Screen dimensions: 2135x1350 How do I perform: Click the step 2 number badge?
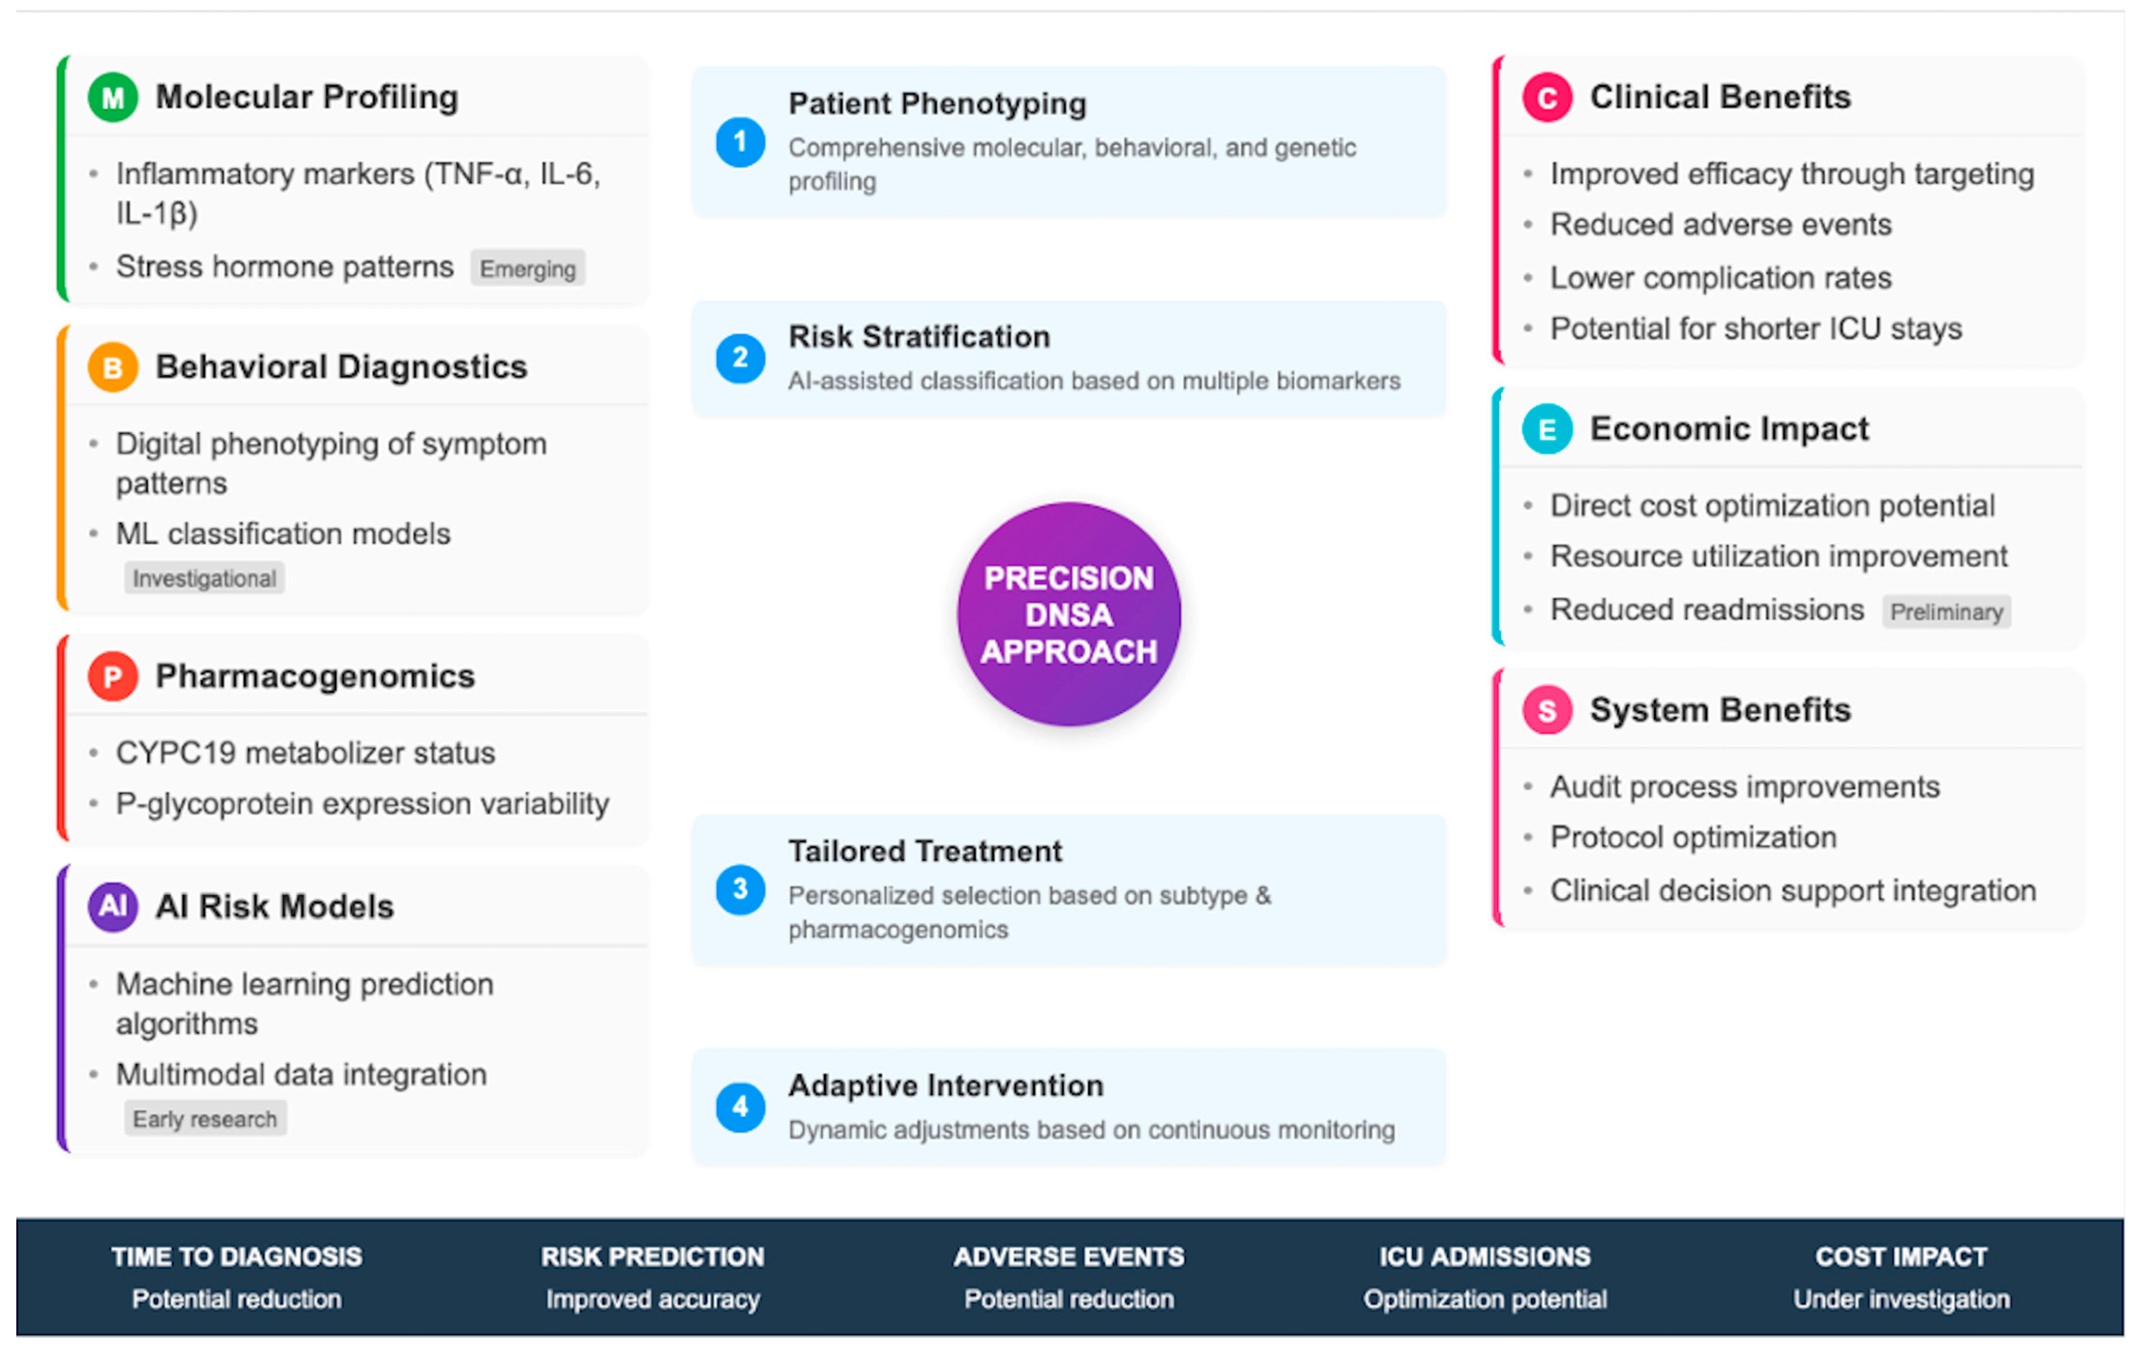(x=740, y=358)
